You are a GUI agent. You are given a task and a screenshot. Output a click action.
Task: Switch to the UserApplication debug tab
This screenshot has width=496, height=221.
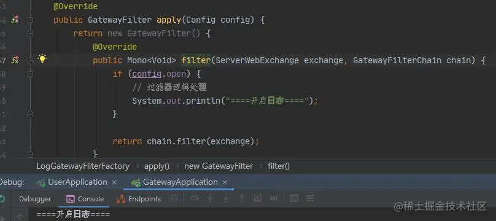coord(77,182)
